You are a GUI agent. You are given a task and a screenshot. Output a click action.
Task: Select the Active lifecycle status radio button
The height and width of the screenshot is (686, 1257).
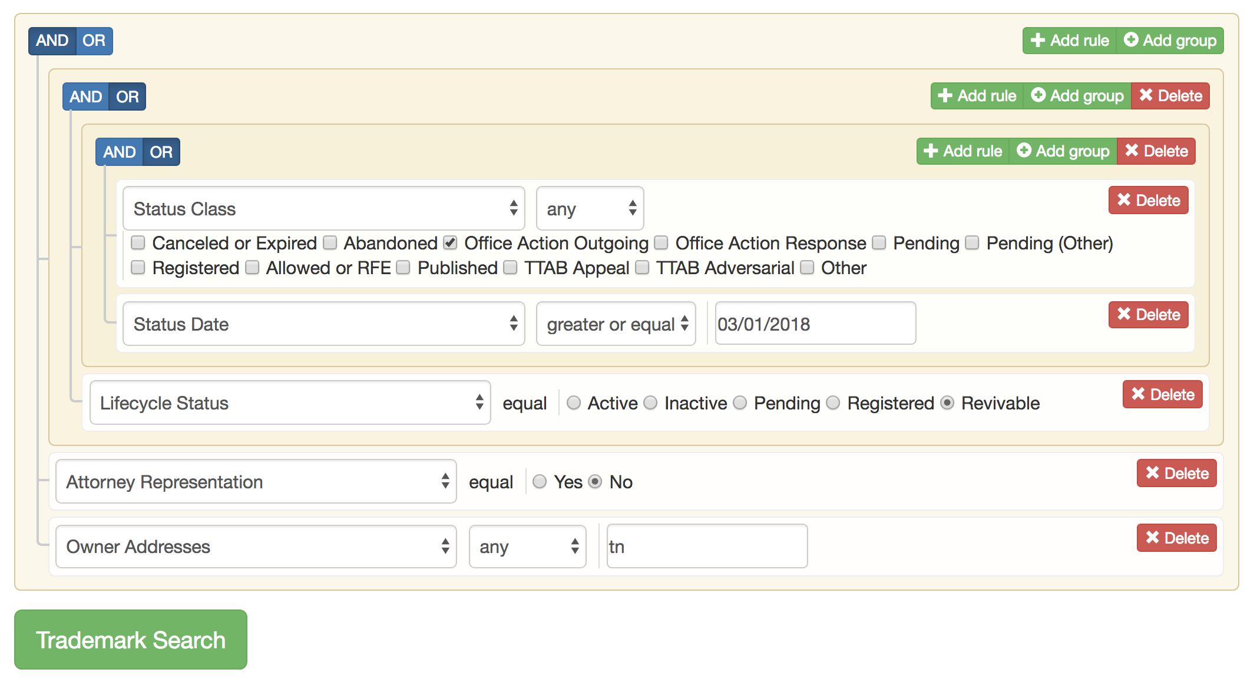point(573,403)
